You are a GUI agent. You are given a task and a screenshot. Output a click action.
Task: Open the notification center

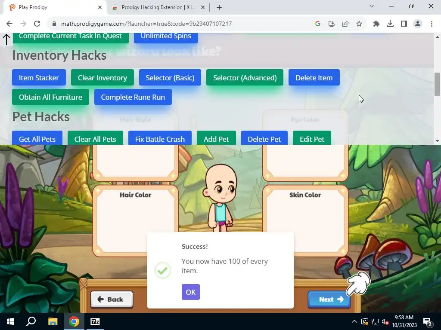(x=428, y=321)
